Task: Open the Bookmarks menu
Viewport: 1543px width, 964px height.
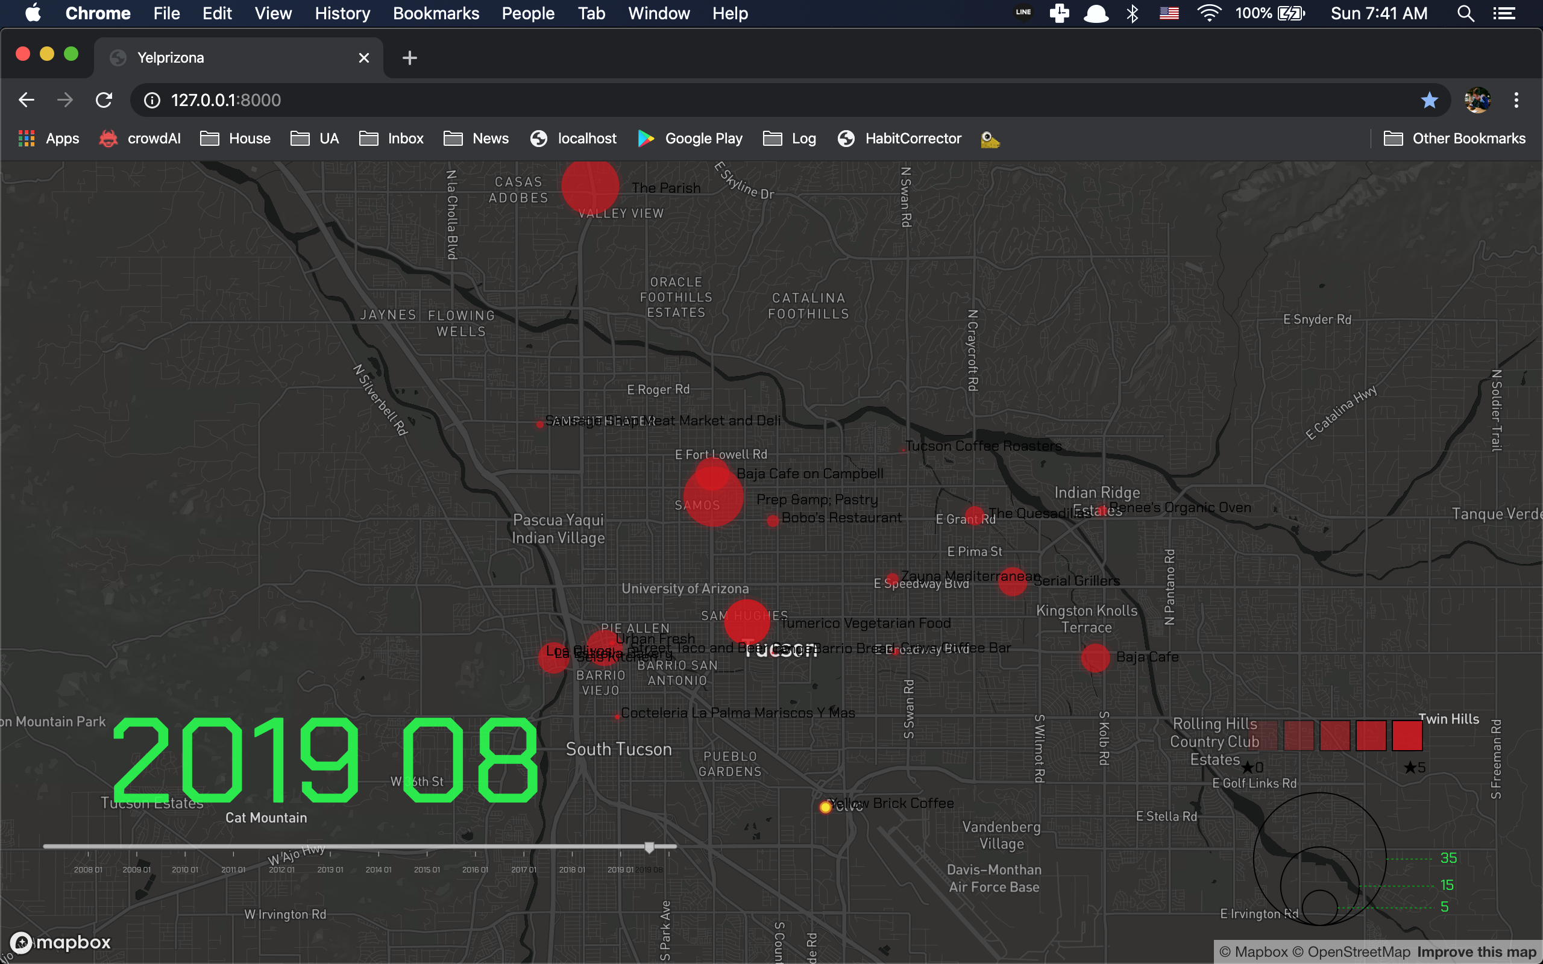Action: pyautogui.click(x=436, y=13)
